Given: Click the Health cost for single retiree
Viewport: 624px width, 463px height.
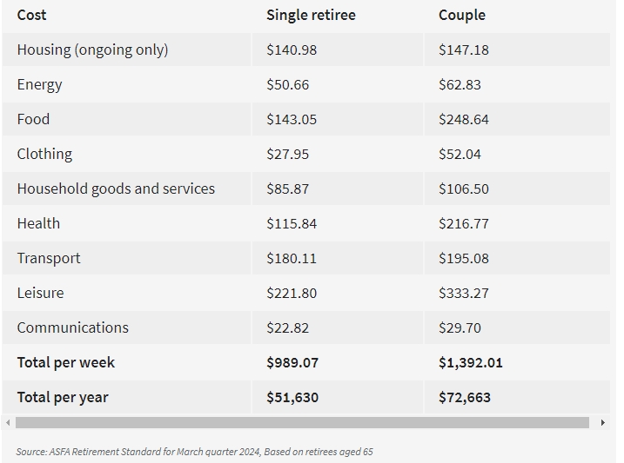Looking at the screenshot, I should click(292, 223).
